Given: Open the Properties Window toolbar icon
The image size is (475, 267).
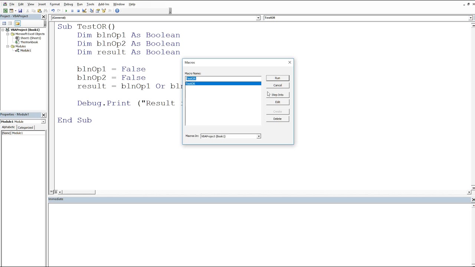Looking at the screenshot, I should pyautogui.click(x=98, y=11).
